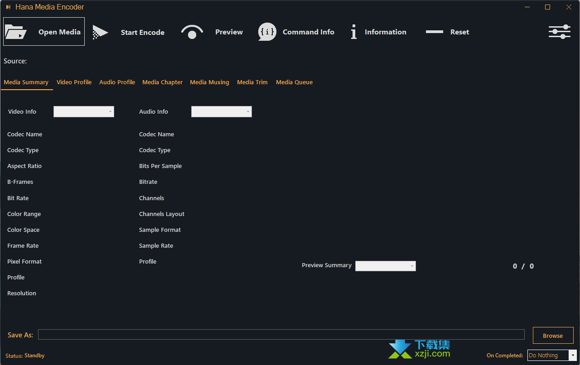Open Command Info speech bubble icon
This screenshot has width=580, height=365.
tap(267, 32)
